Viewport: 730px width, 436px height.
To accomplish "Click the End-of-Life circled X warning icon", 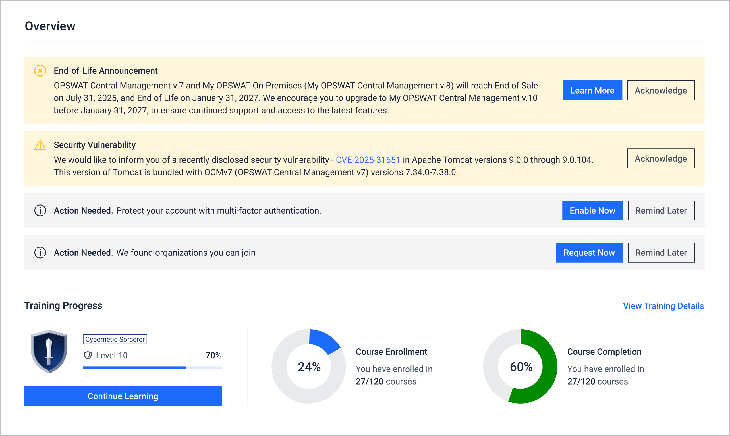I will coord(40,71).
